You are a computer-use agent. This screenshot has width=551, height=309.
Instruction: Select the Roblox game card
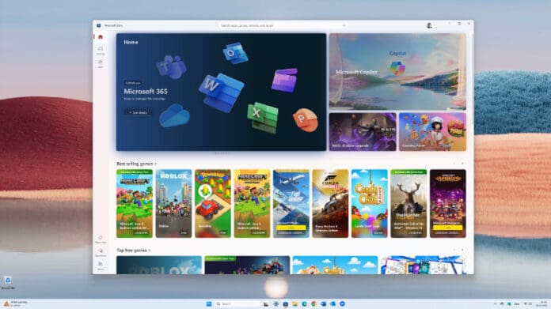point(173,203)
